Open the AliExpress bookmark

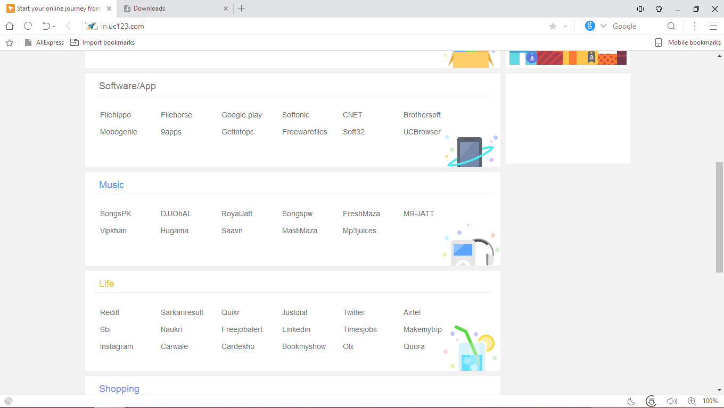point(44,42)
